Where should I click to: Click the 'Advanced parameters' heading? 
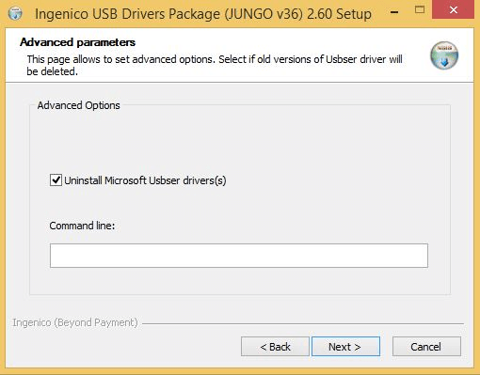(77, 42)
